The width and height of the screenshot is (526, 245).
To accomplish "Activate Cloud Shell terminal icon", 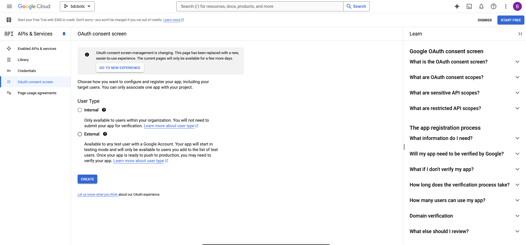I will point(469,6).
